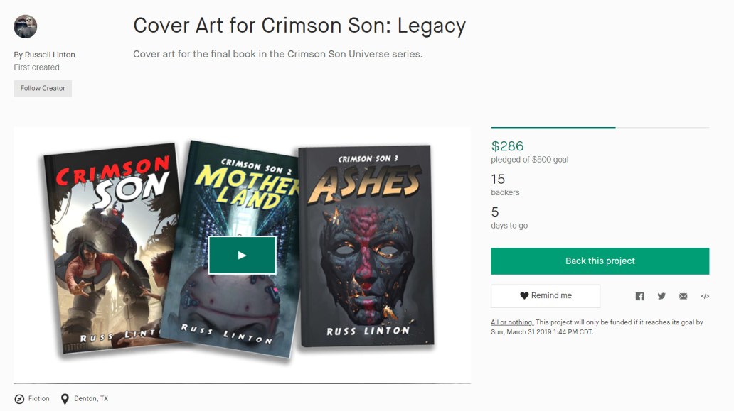View projects from Denton, TX
The width and height of the screenshot is (734, 411).
92,398
